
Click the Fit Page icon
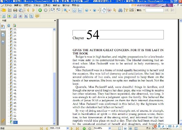click(x=74, y=10)
